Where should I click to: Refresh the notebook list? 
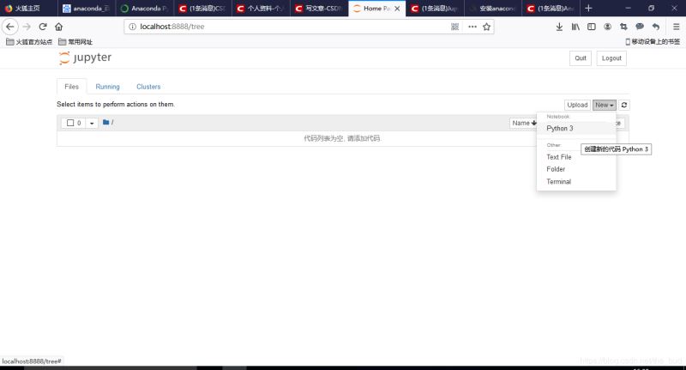[624, 105]
